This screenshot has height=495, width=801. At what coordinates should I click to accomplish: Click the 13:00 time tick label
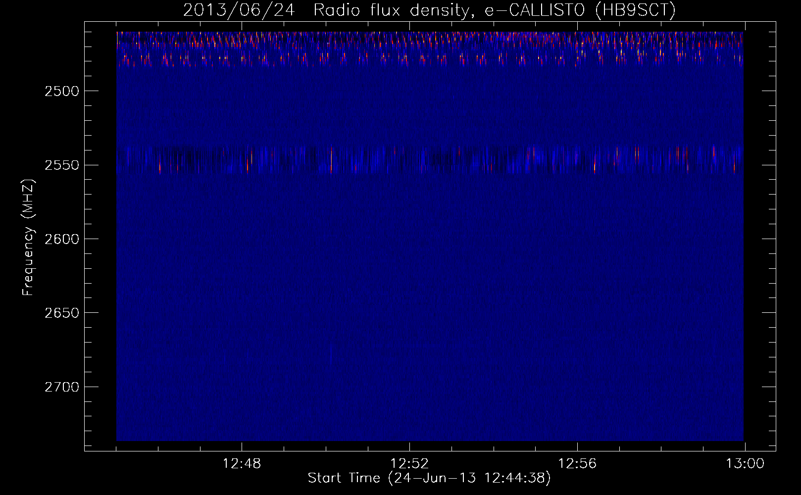pos(745,464)
